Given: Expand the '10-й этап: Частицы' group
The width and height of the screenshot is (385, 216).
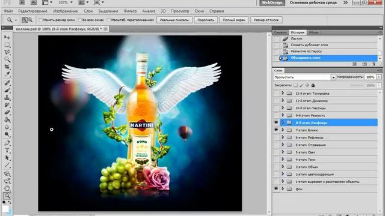Looking at the screenshot, I should point(283,108).
